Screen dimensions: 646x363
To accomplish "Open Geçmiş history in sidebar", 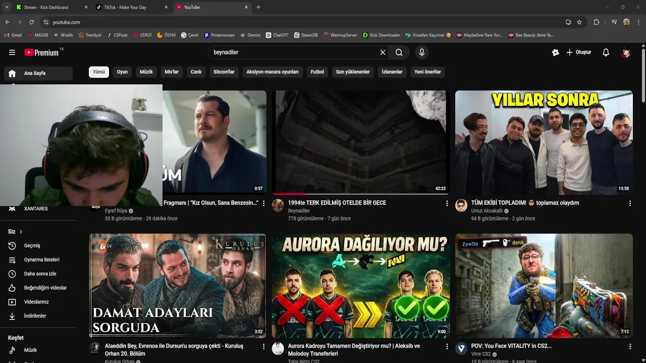I will point(38,246).
